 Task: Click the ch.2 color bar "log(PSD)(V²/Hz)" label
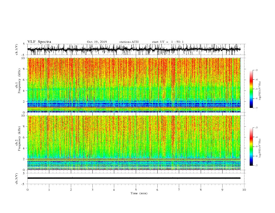click(x=260, y=148)
